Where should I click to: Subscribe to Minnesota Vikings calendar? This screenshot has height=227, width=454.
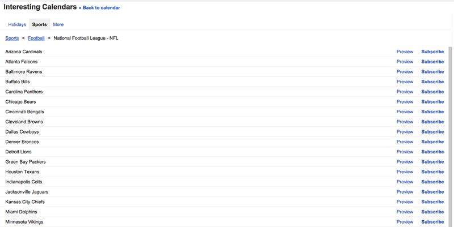pos(432,222)
